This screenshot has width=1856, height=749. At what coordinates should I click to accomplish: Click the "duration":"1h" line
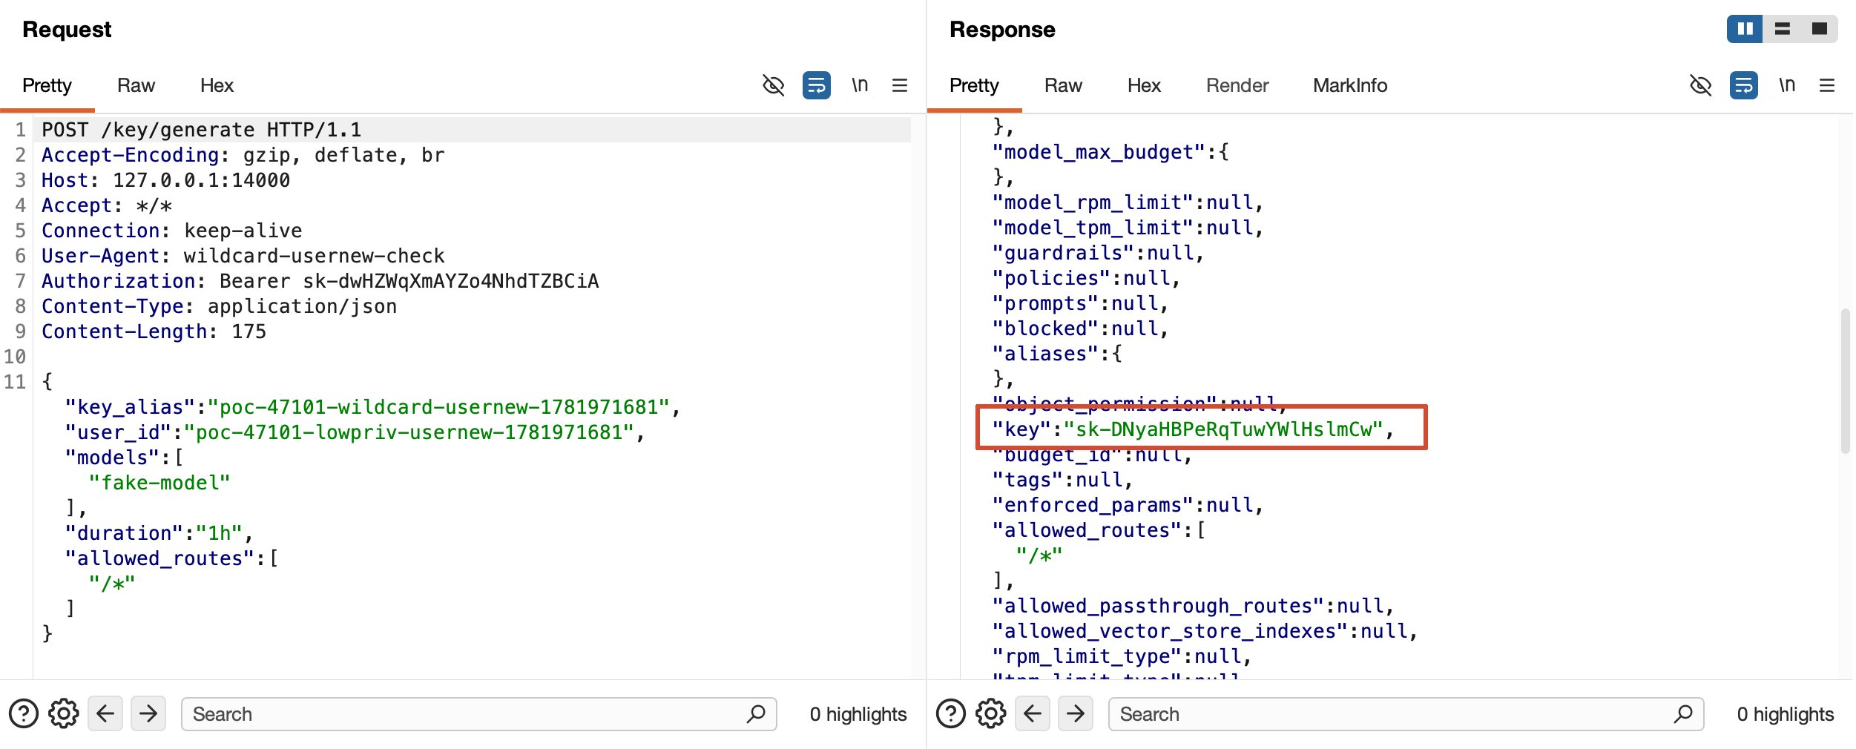[159, 533]
